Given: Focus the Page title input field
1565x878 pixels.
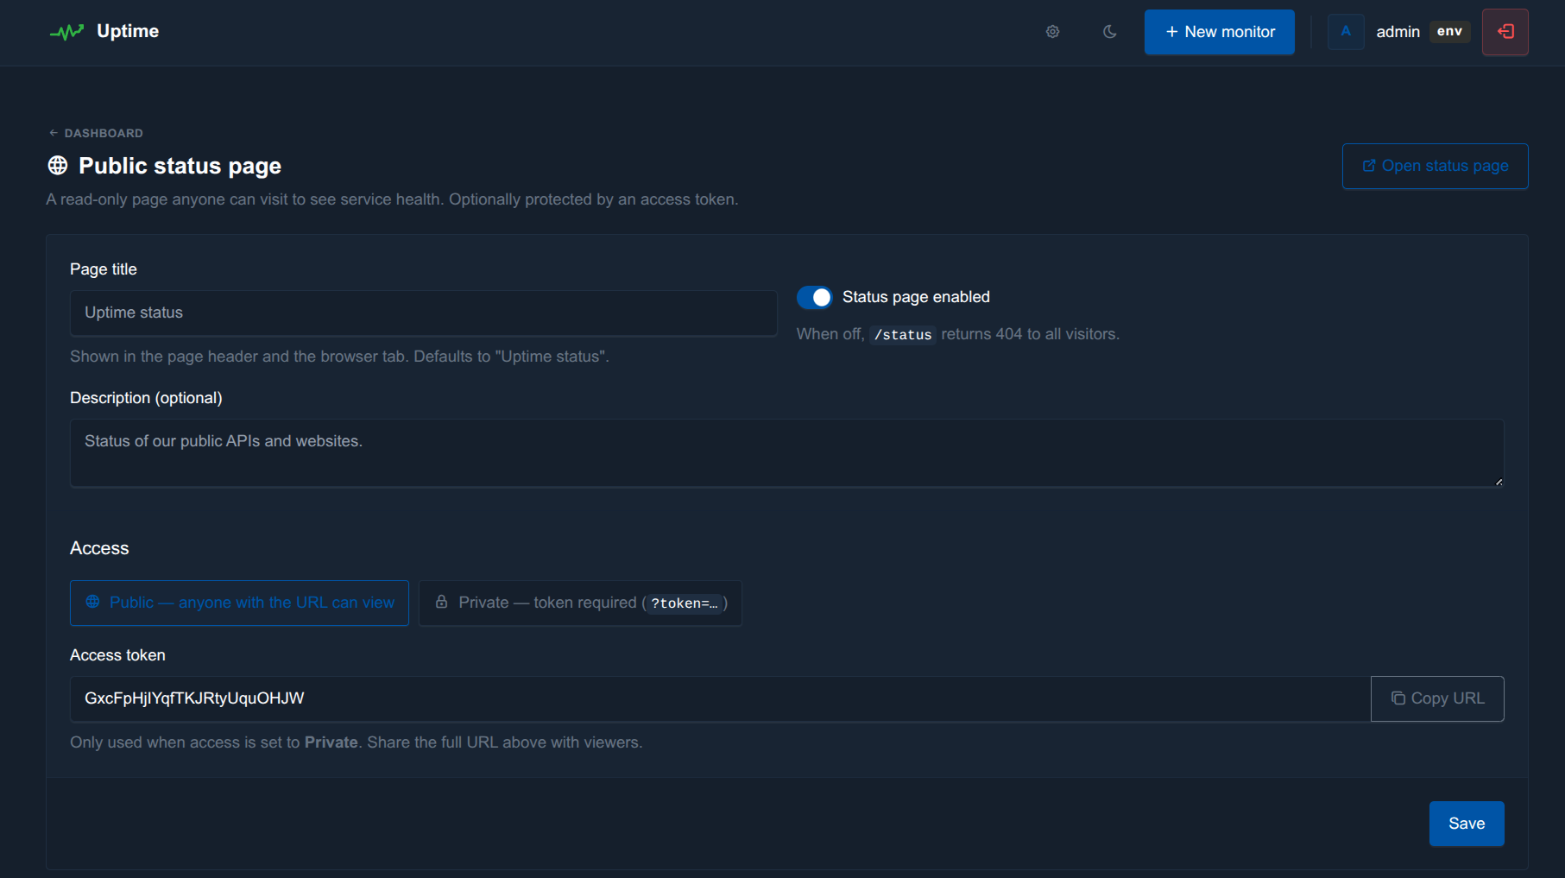Looking at the screenshot, I should [423, 313].
